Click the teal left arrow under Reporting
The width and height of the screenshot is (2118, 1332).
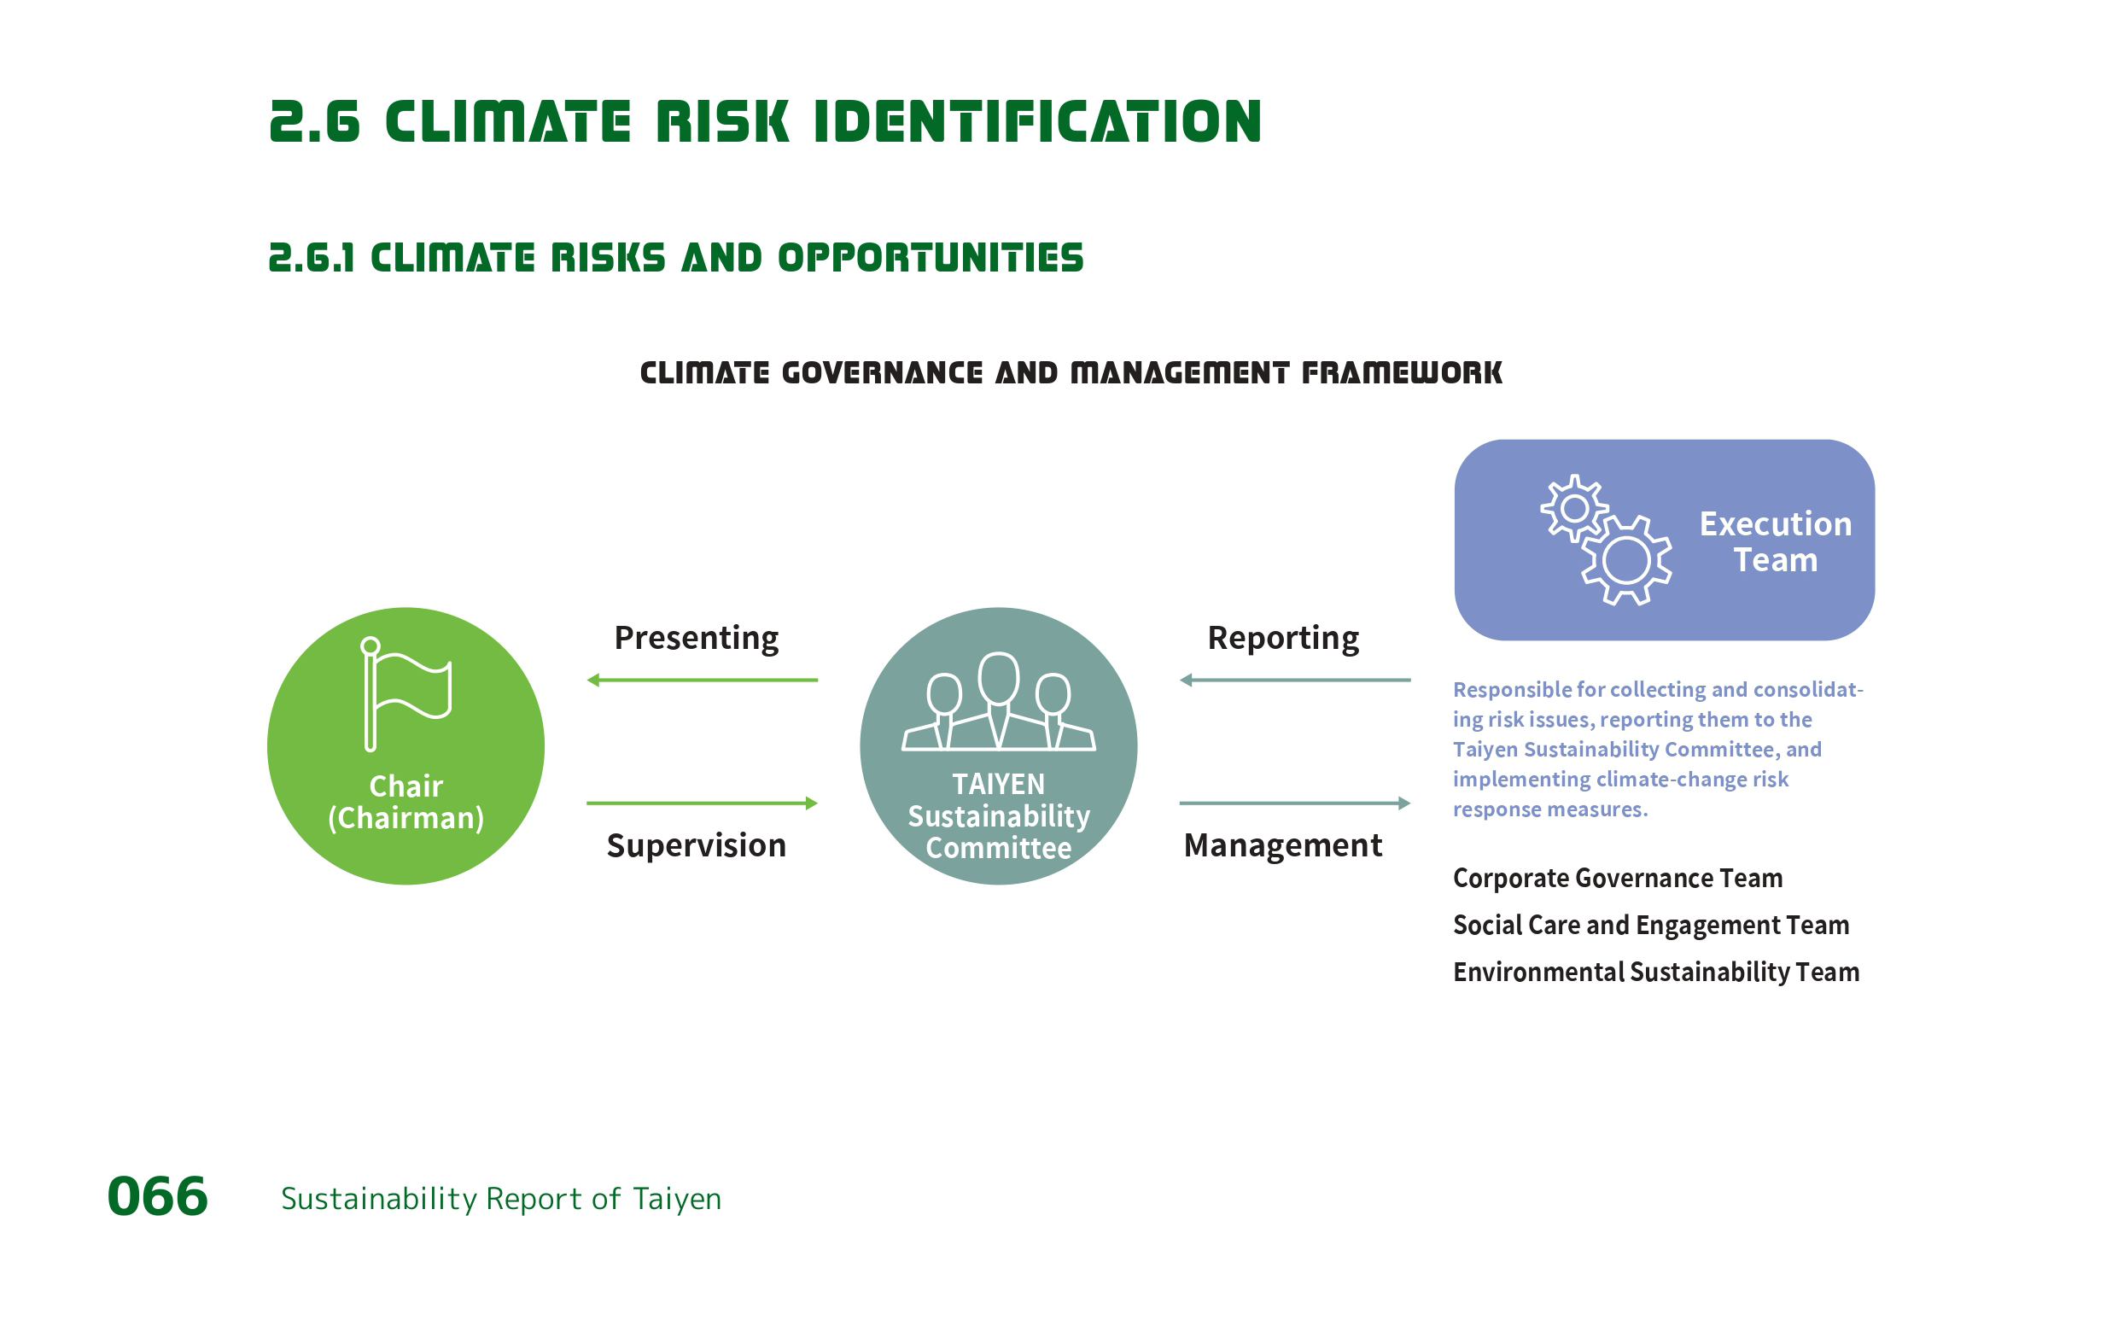(1295, 680)
